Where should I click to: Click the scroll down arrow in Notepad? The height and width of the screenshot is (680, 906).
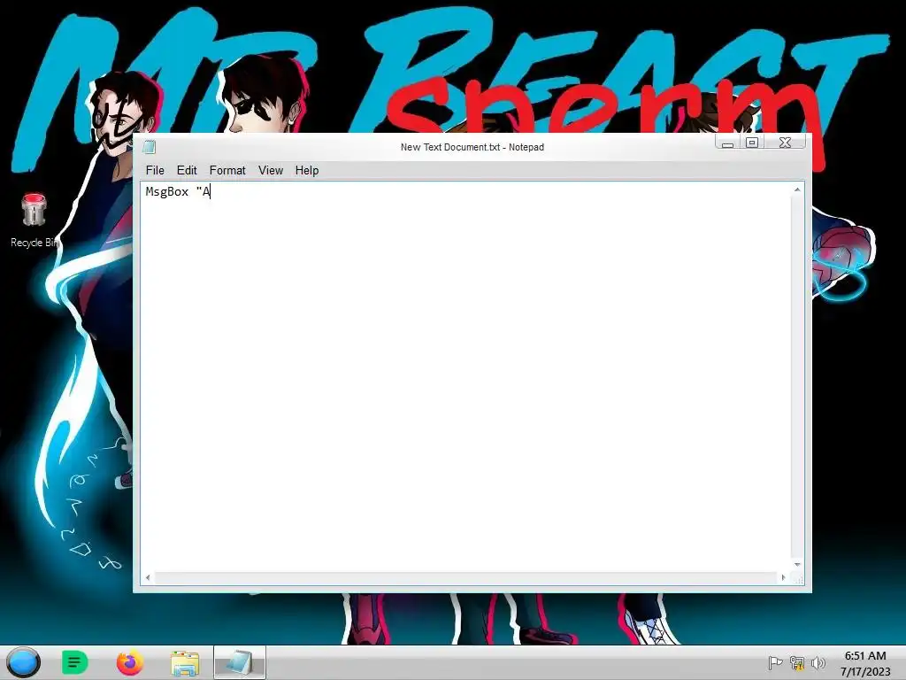click(x=797, y=564)
